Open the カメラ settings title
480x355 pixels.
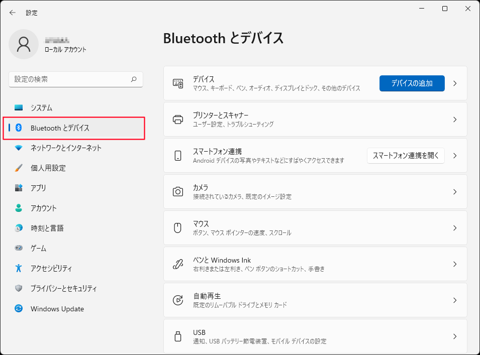tap(201, 187)
